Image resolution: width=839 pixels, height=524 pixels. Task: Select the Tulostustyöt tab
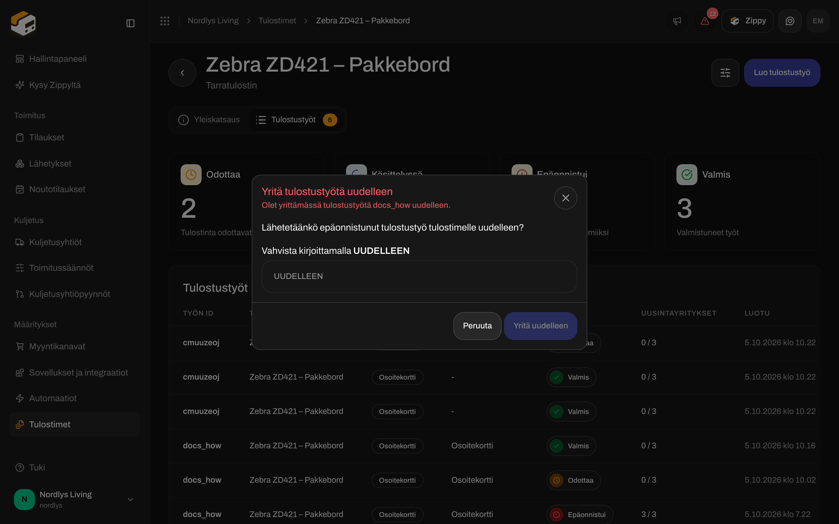[297, 120]
